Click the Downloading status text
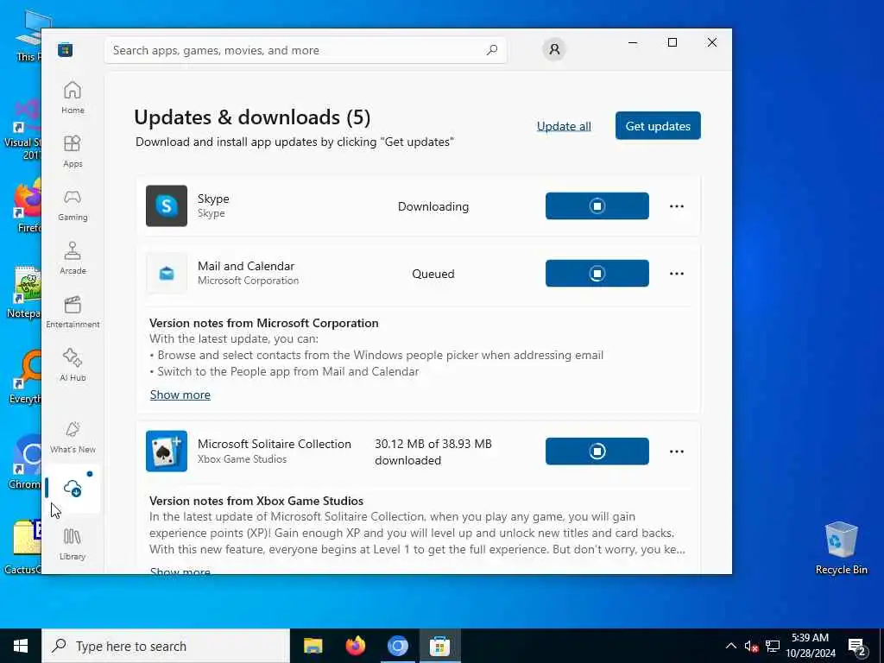This screenshot has width=884, height=663. point(433,206)
